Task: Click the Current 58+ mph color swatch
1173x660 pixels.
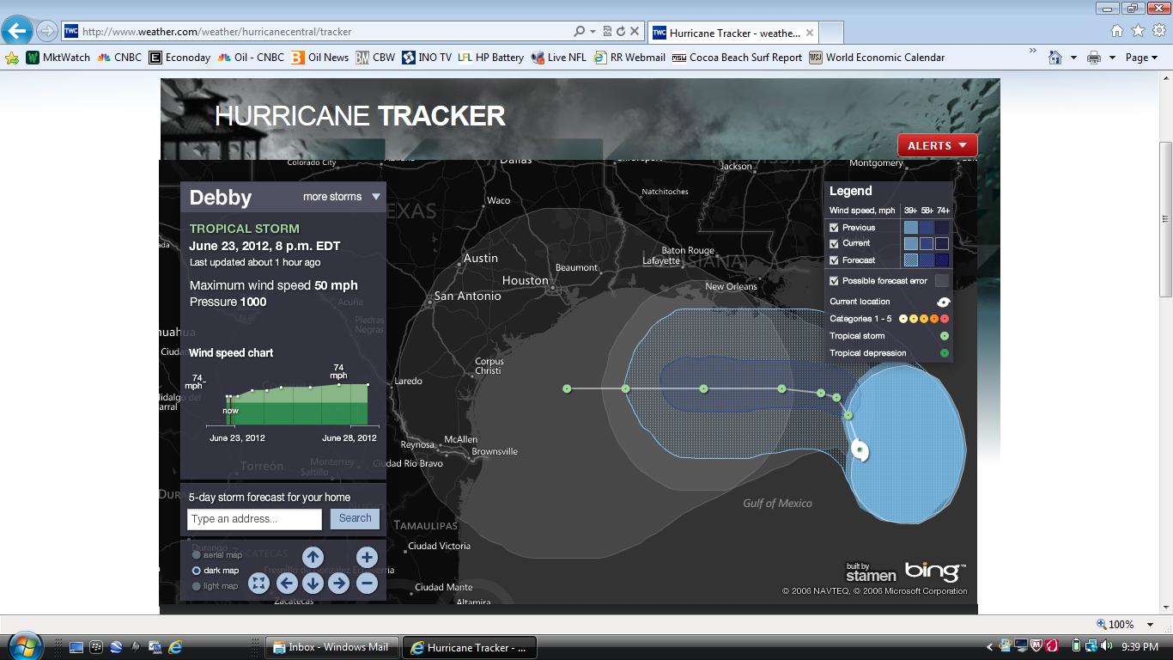Action: point(927,244)
